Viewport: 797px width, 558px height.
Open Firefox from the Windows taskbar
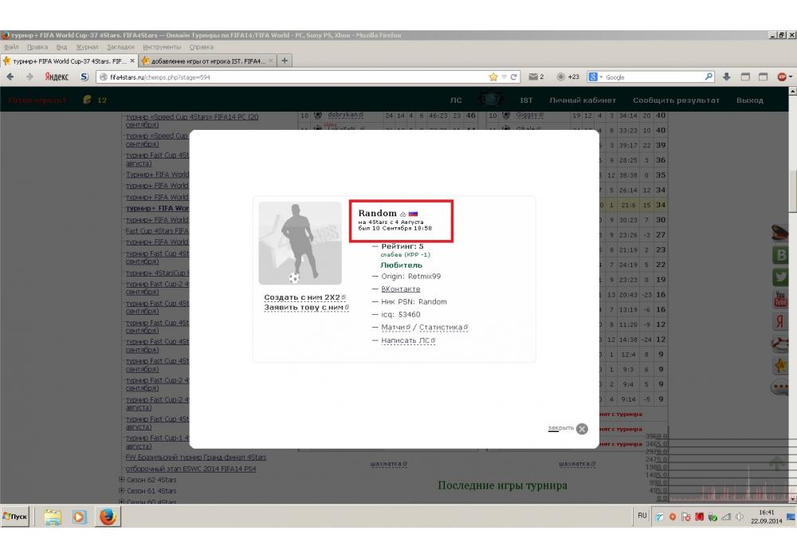click(107, 517)
